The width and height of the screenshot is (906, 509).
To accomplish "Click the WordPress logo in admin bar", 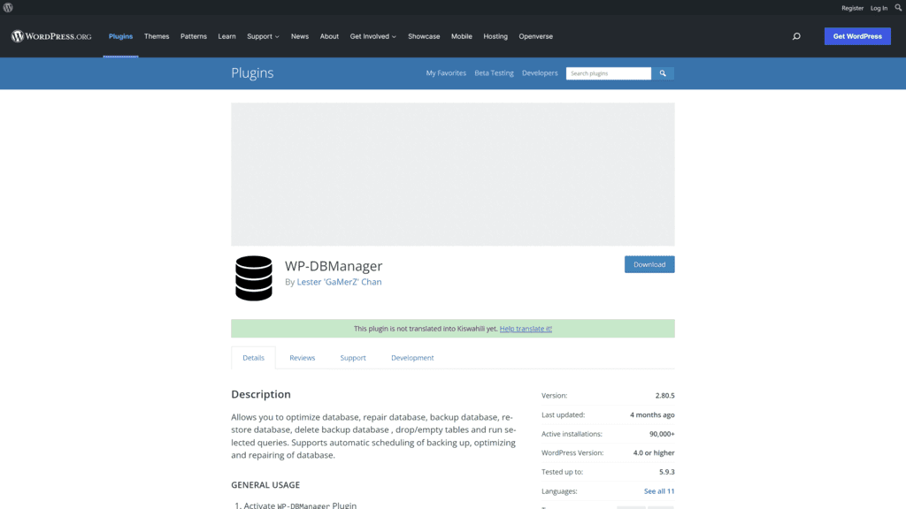I will [x=8, y=7].
